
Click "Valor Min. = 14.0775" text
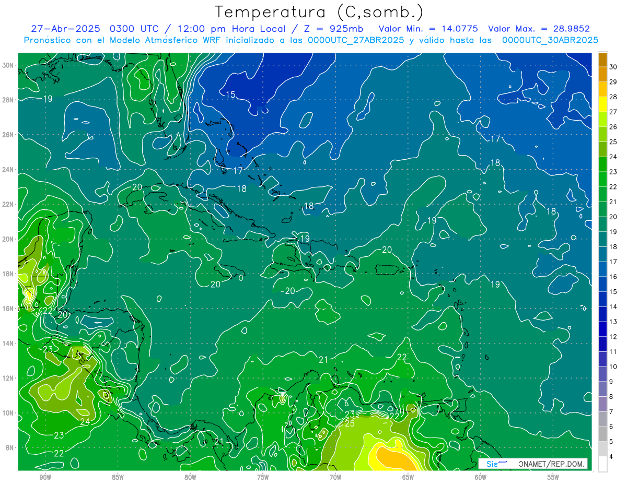[x=428, y=29]
